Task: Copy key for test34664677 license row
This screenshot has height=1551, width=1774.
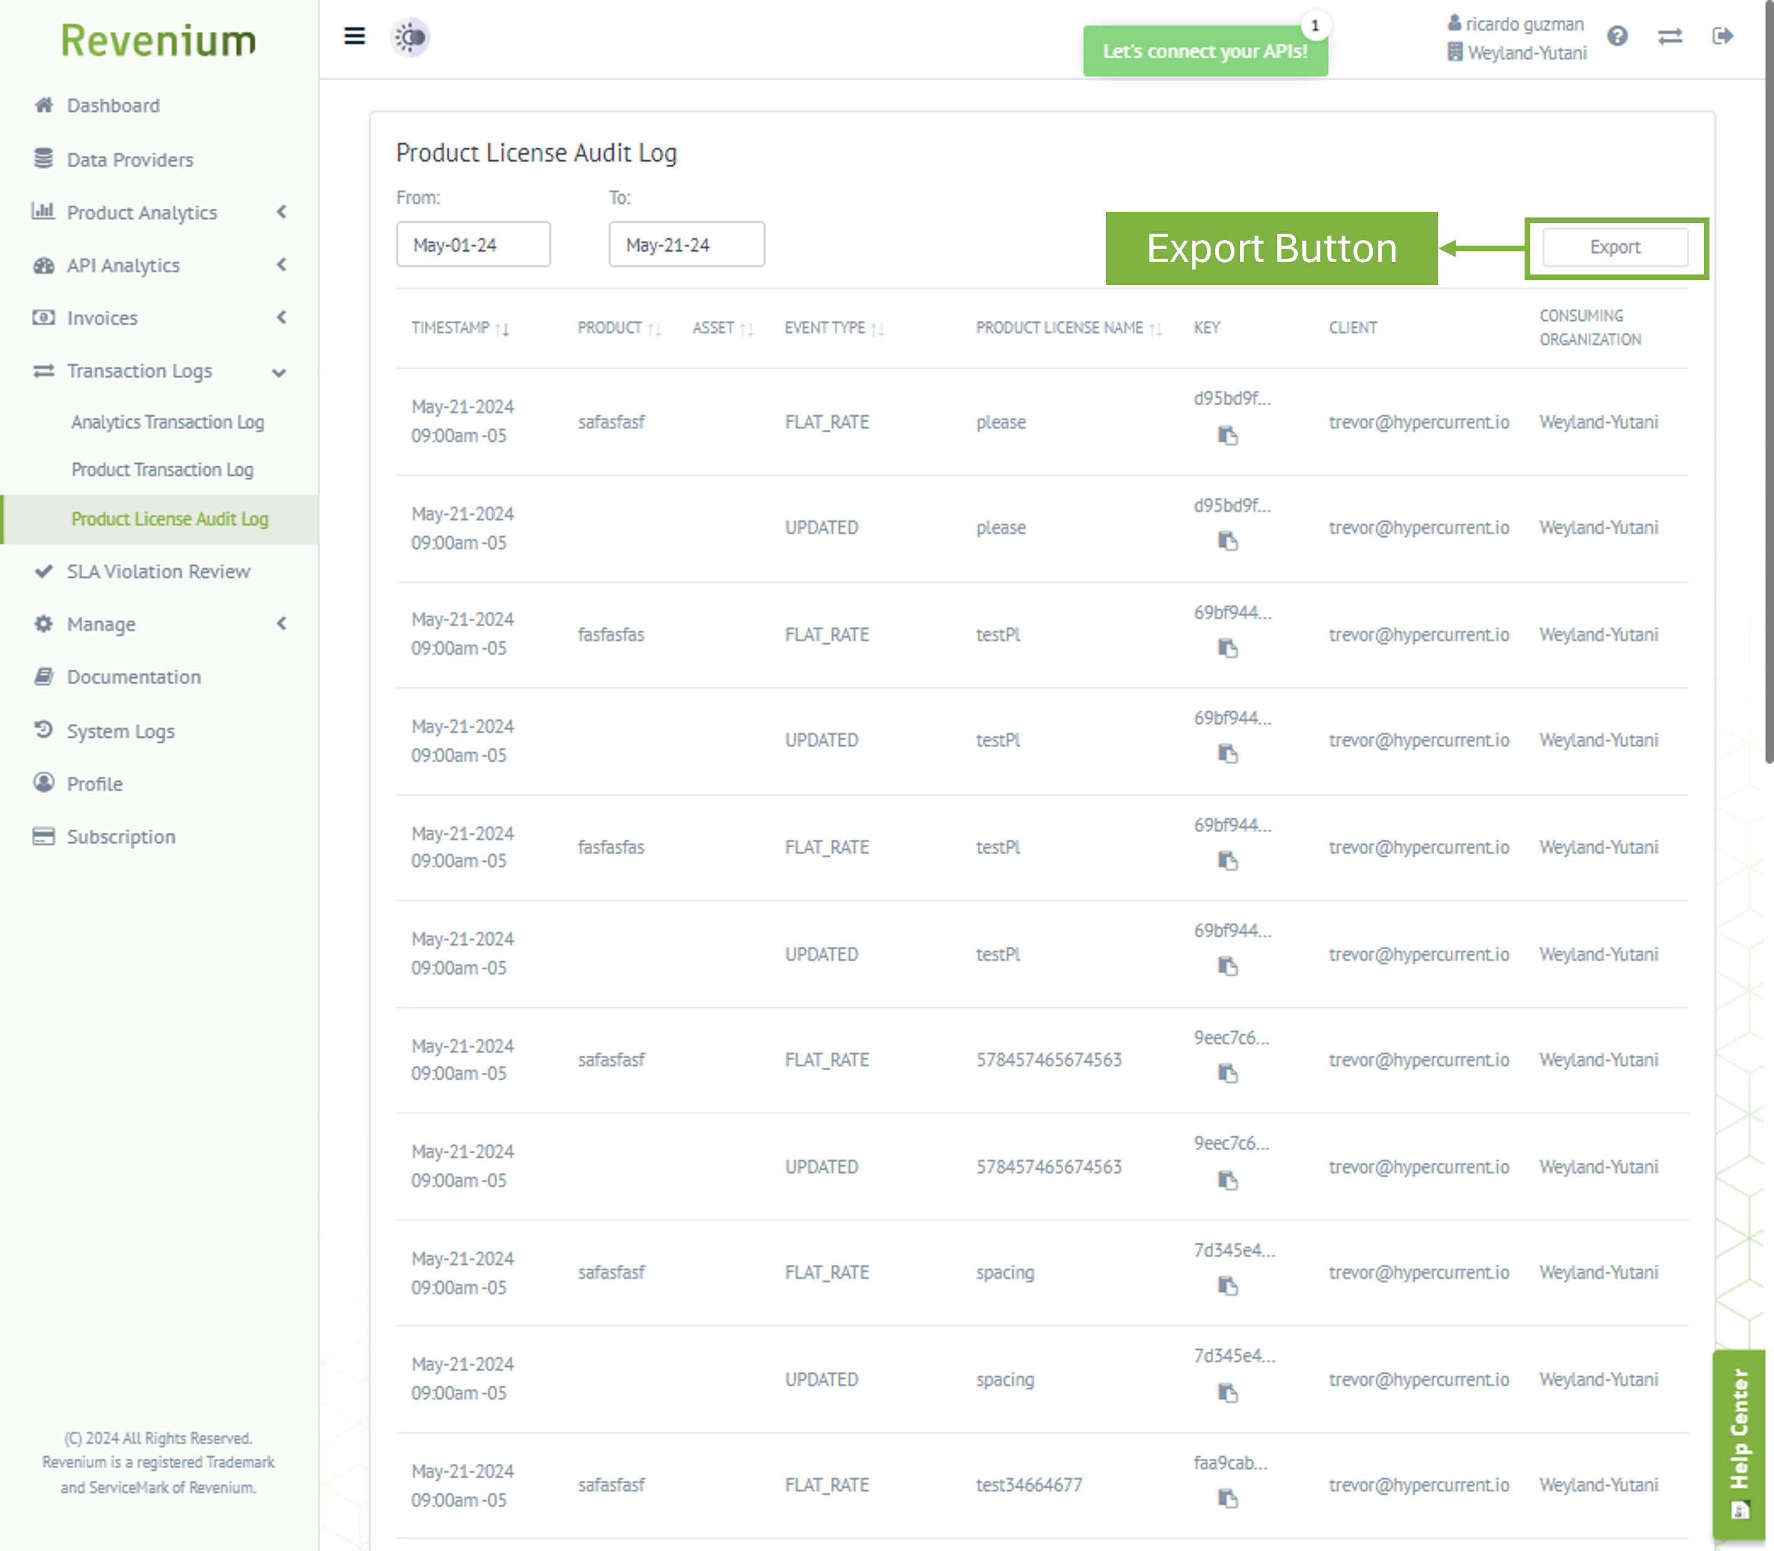Action: pyautogui.click(x=1227, y=1498)
